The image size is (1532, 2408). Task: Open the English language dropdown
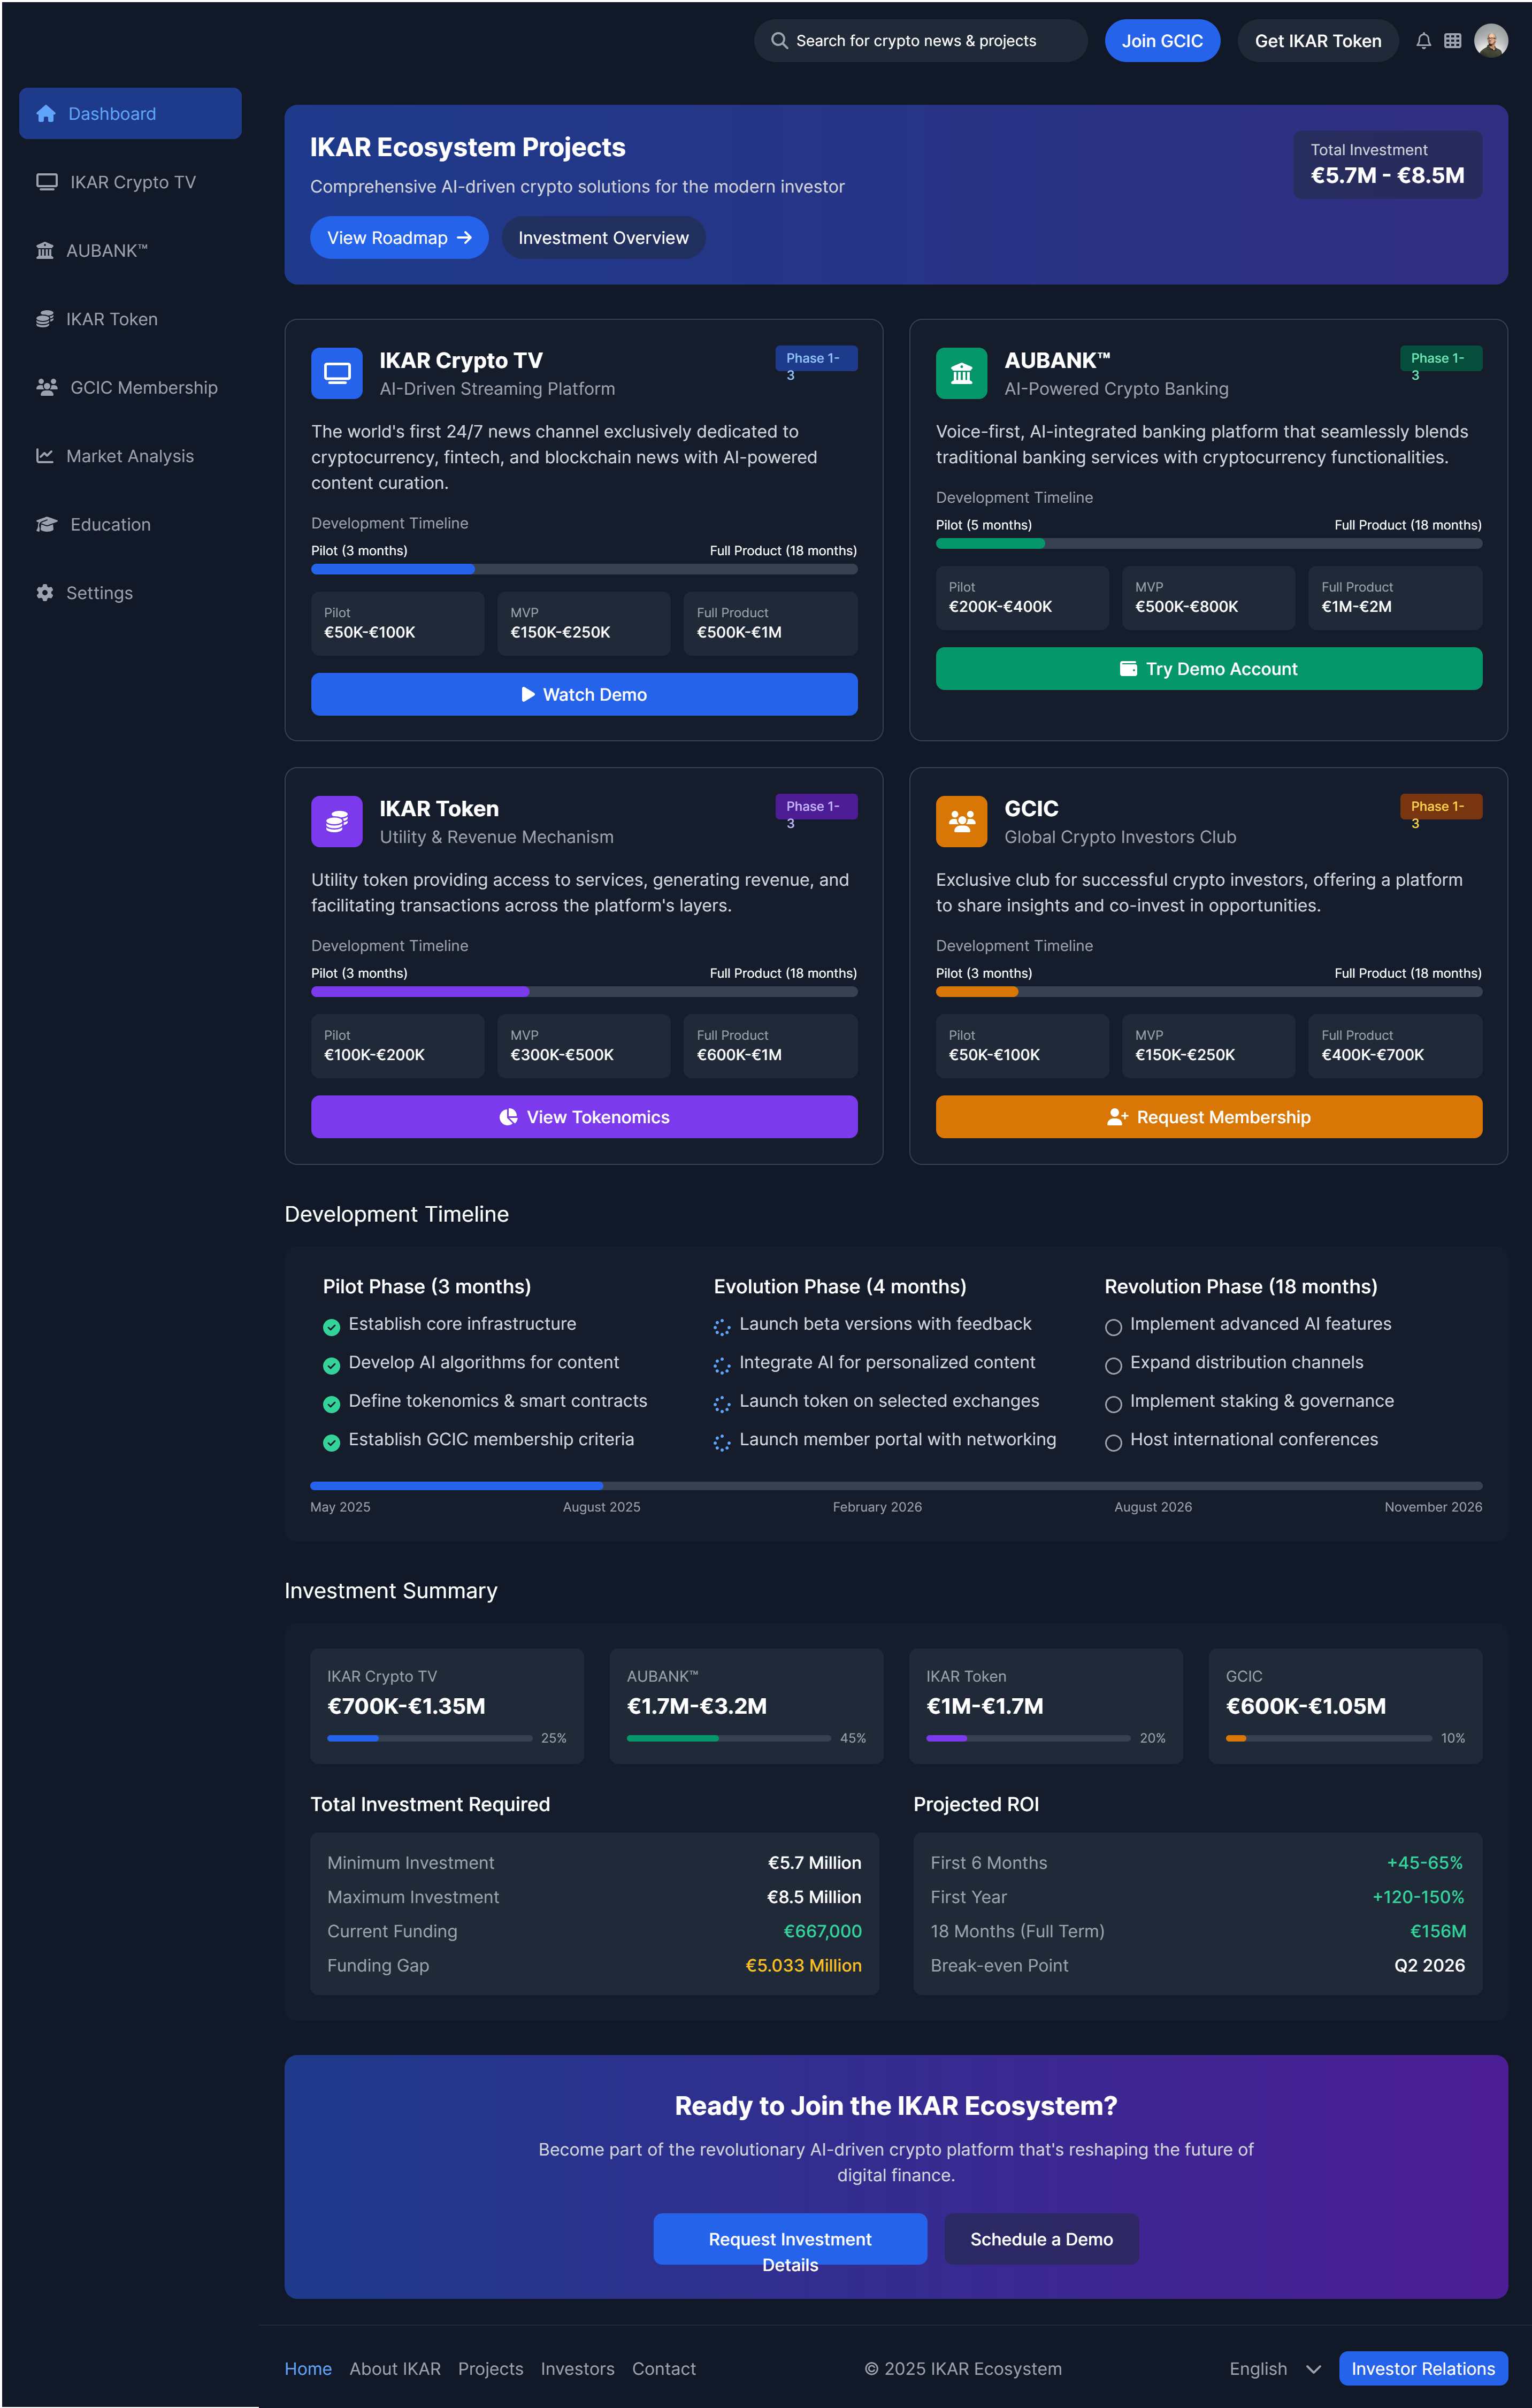[x=1272, y=2368]
